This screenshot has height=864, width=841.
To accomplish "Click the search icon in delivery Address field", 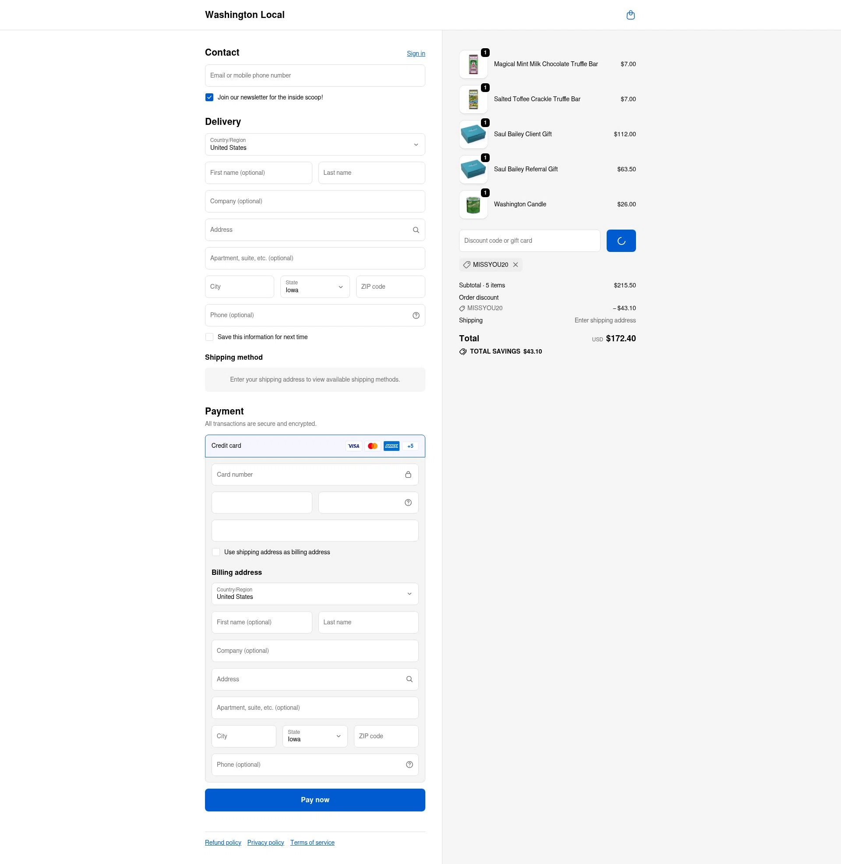I will 416,230.
